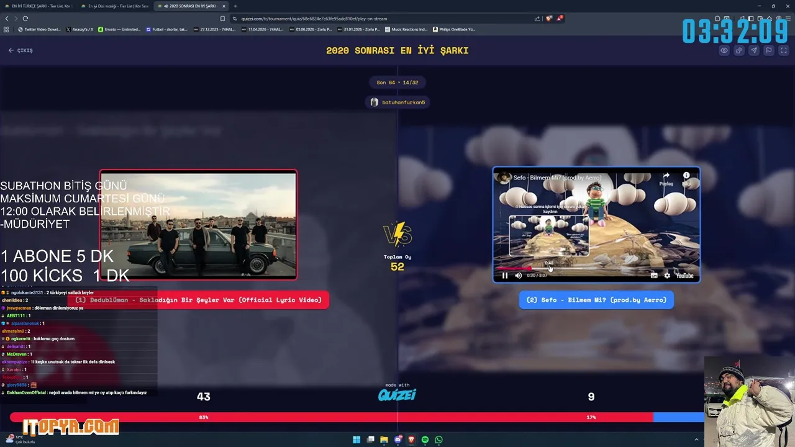The height and width of the screenshot is (447, 795).
Task: Switch to the En iyi Dizi müziği tab
Action: coord(115,6)
